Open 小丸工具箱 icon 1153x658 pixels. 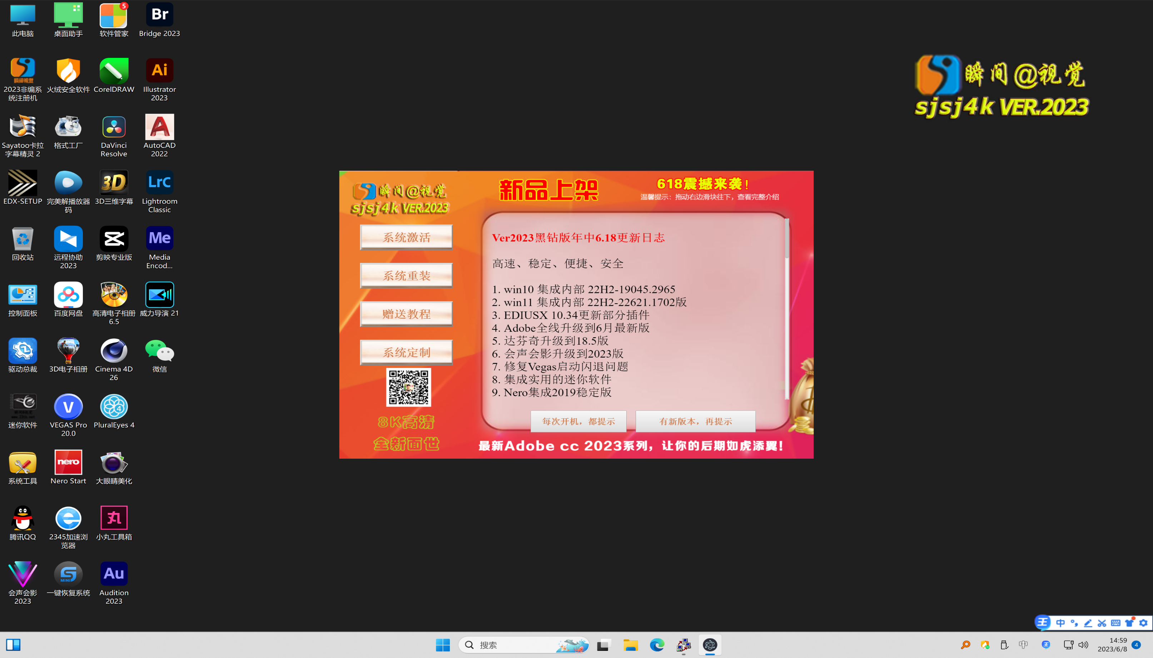click(x=114, y=523)
